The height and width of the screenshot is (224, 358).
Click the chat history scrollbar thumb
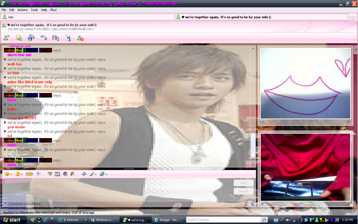(x=253, y=145)
